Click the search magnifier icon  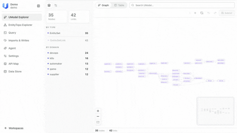click(133, 5)
